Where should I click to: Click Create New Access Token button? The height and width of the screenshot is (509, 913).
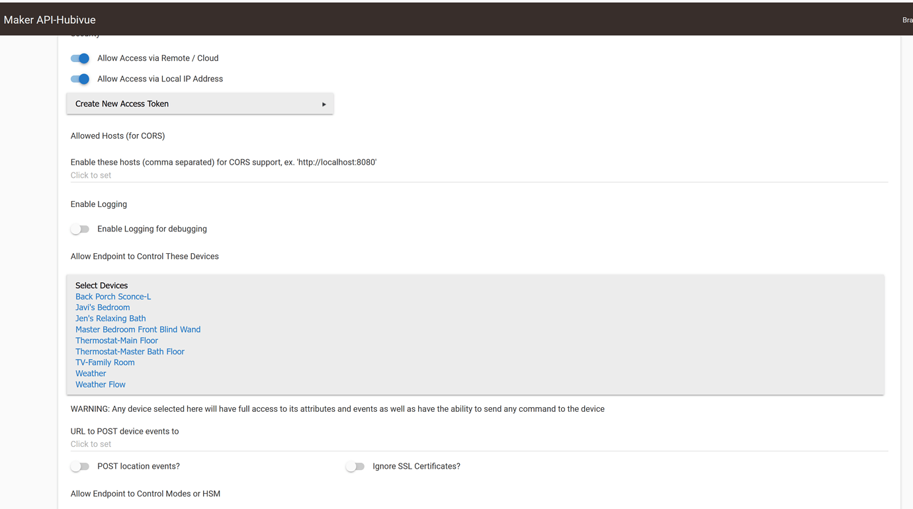click(200, 104)
